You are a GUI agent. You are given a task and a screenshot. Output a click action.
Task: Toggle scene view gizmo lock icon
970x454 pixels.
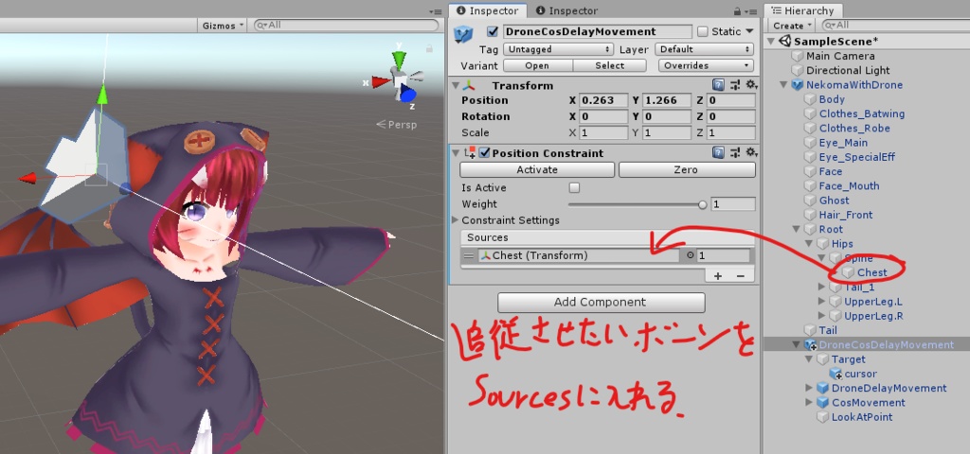pos(429,48)
